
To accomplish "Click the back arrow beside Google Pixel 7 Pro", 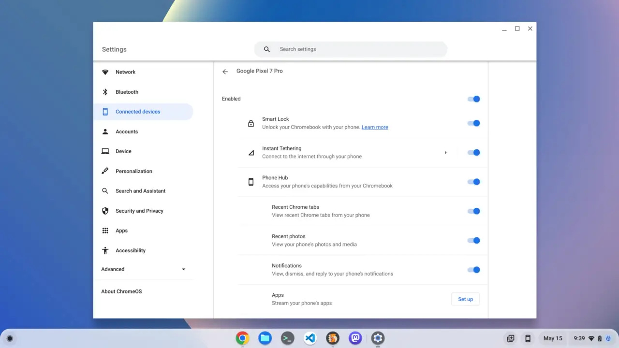I will click(x=225, y=72).
